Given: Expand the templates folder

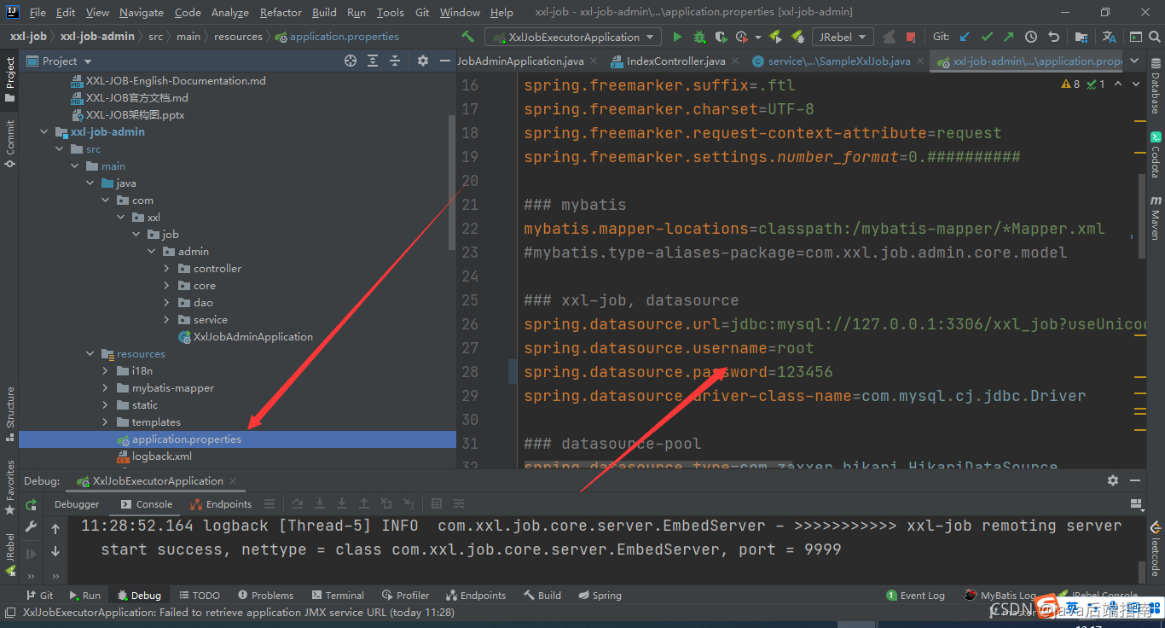Looking at the screenshot, I should coord(106,422).
